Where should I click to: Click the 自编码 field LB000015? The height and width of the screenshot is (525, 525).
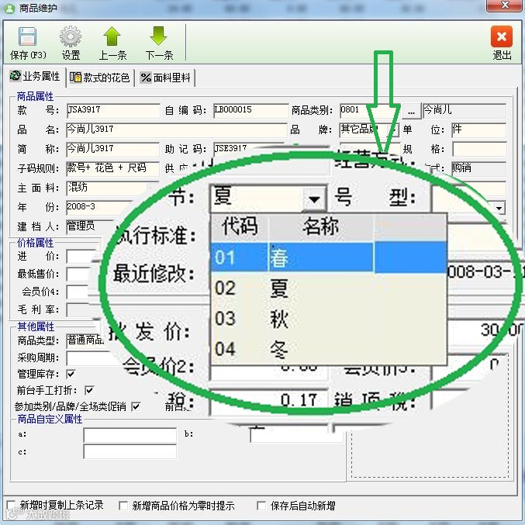(x=250, y=110)
